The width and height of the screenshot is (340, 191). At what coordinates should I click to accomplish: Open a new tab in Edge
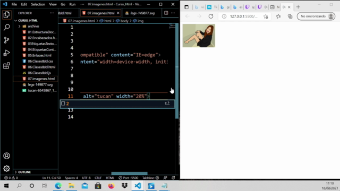point(298,7)
